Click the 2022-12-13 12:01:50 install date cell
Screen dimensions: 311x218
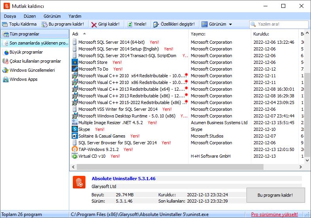274,149
